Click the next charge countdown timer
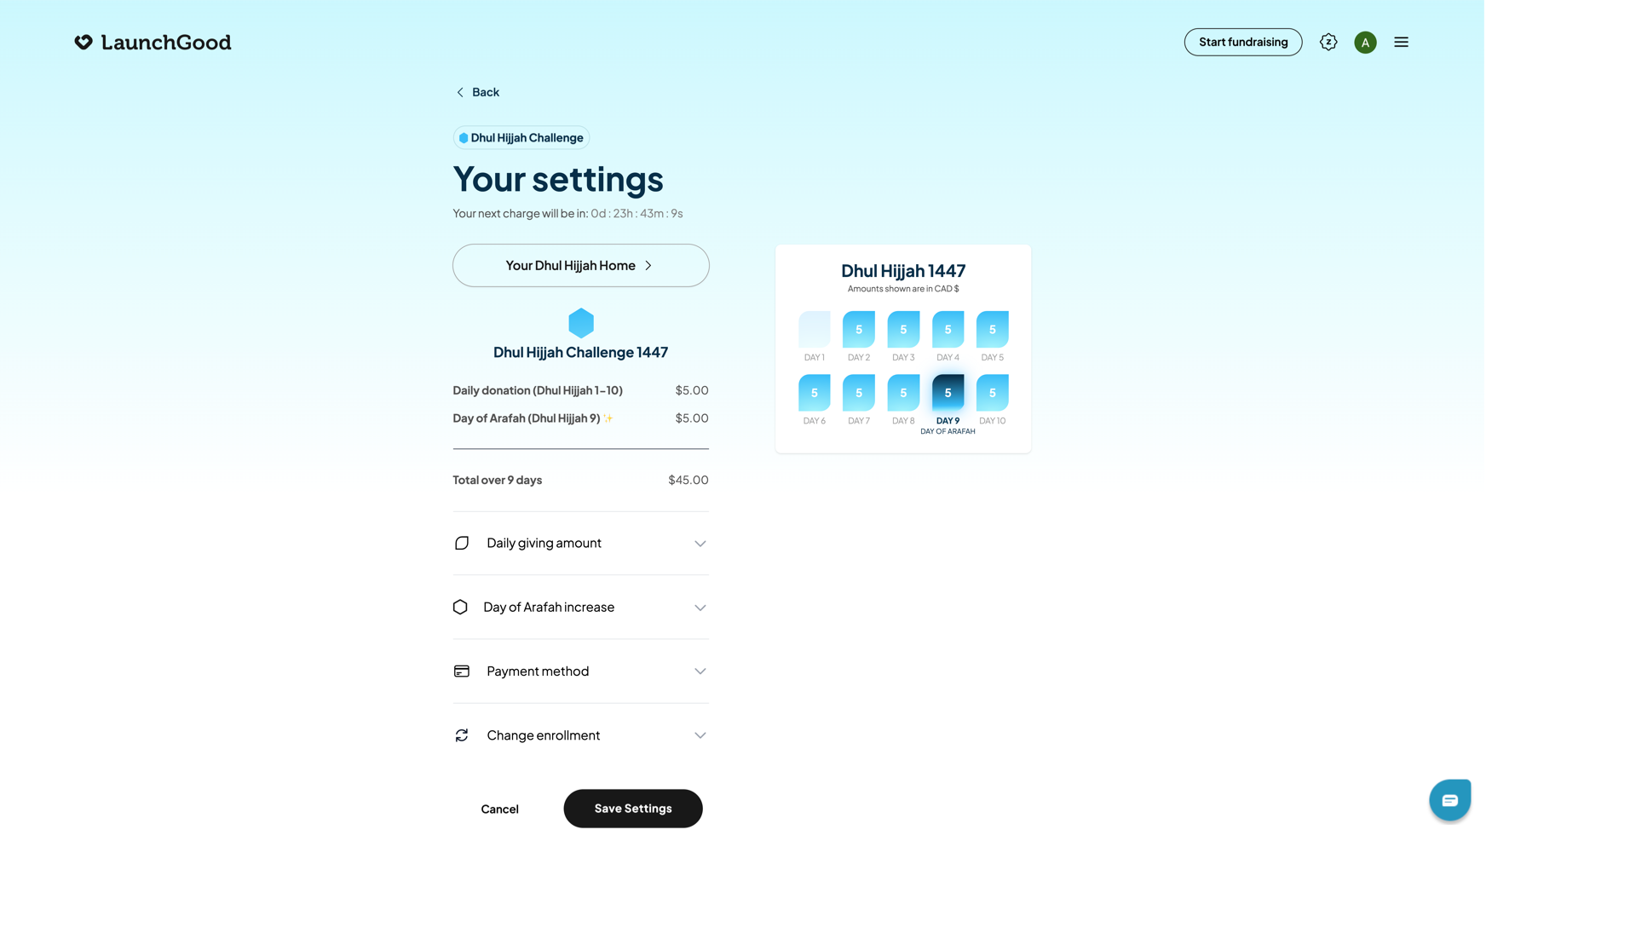This screenshot has height=945, width=1636. [637, 213]
